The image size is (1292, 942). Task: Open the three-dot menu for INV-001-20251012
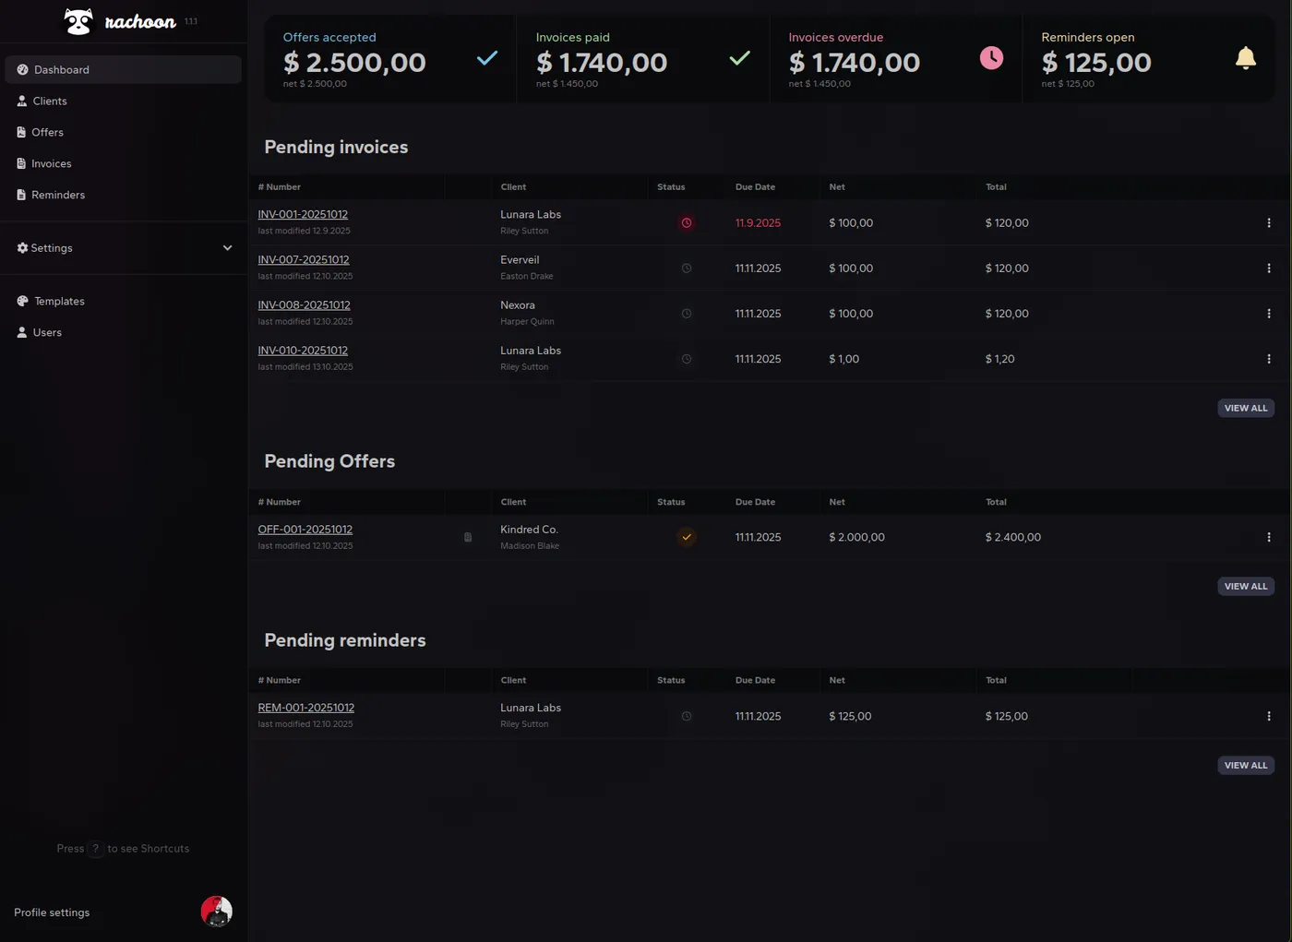coord(1269,222)
